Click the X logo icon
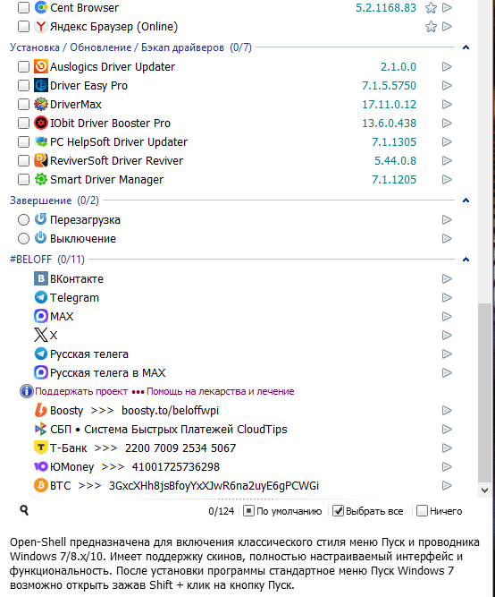The image size is (495, 597). 41,335
